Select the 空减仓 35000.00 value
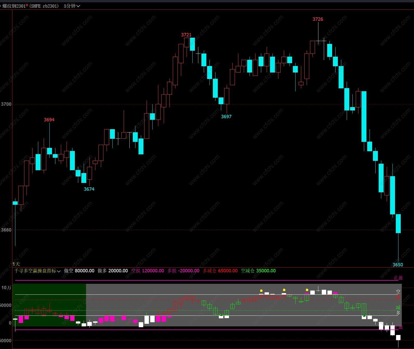Screen dimensions: 414x349 click(258, 271)
